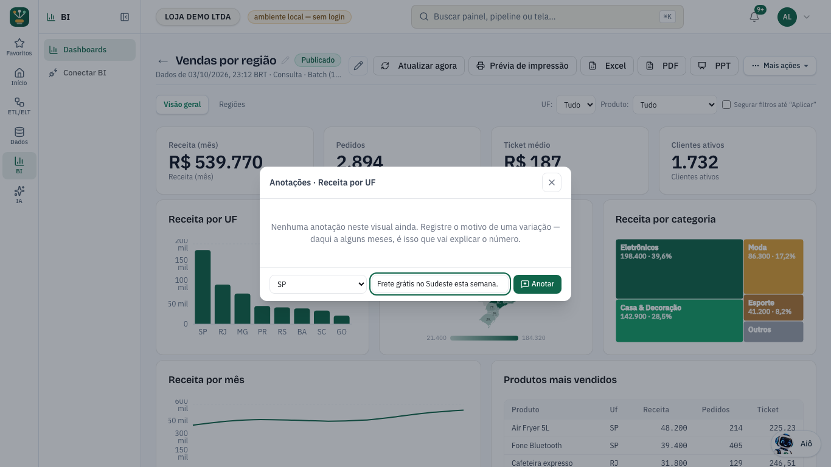Toggle 'Segurar filtros até Aplicar' checkbox

click(726, 105)
